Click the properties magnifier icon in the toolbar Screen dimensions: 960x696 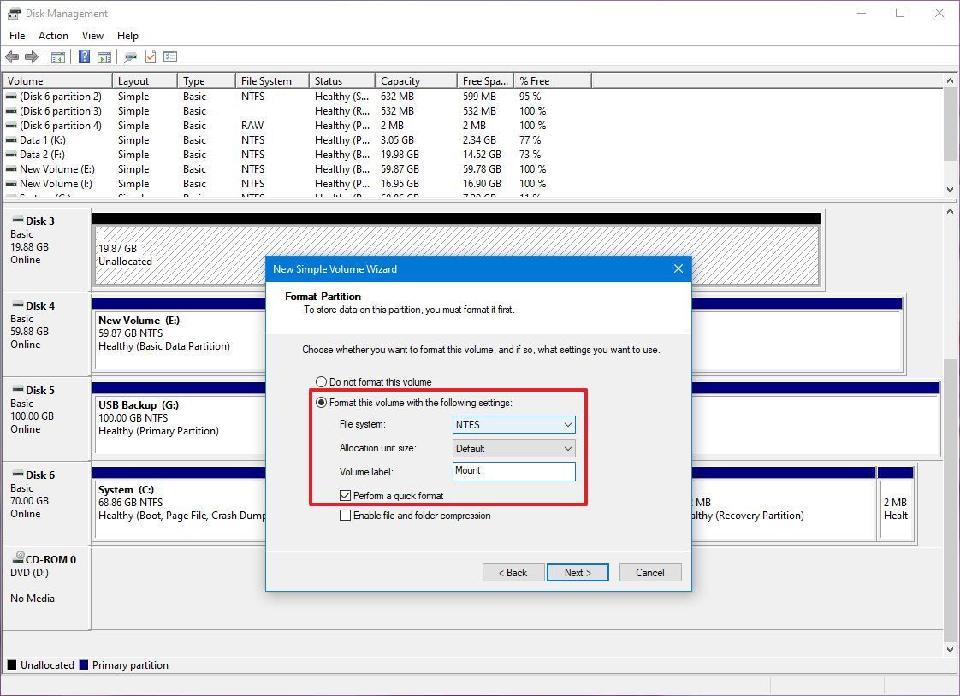130,56
